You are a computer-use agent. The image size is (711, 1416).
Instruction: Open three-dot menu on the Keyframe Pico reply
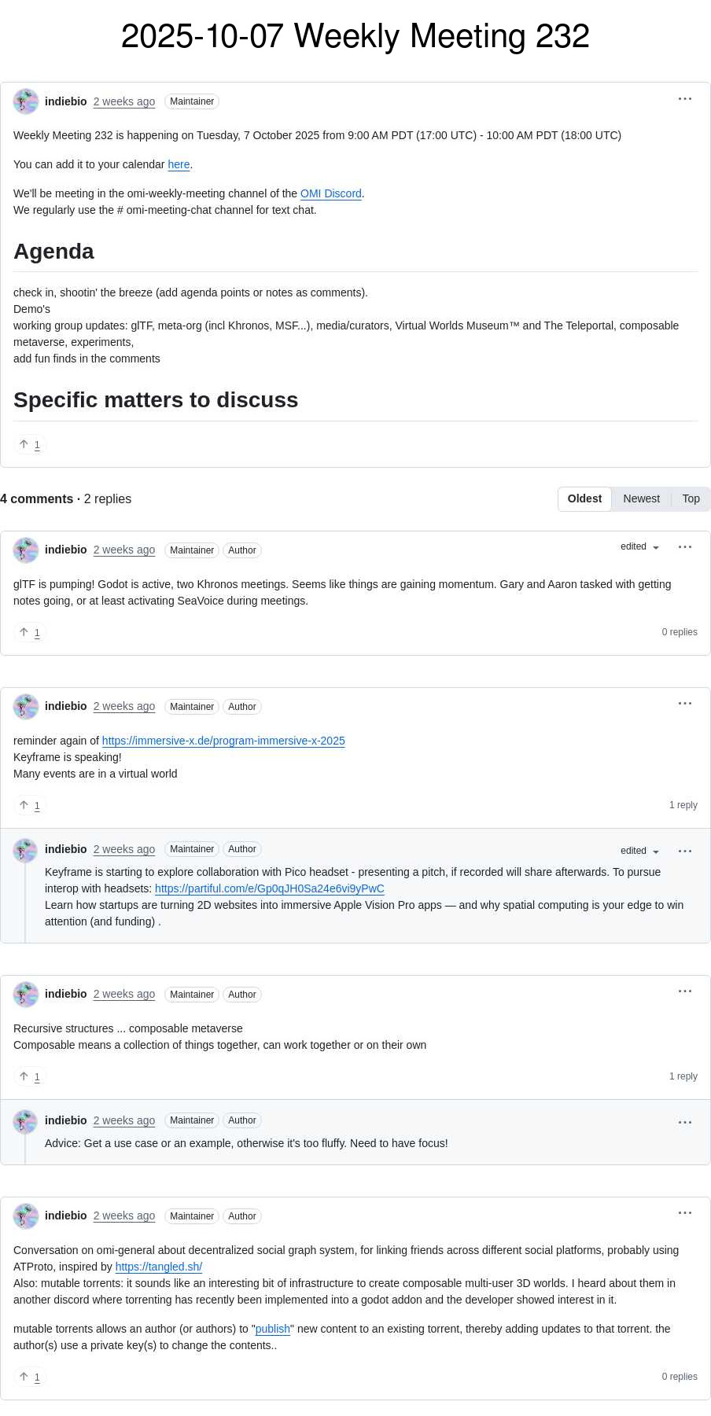(684, 851)
